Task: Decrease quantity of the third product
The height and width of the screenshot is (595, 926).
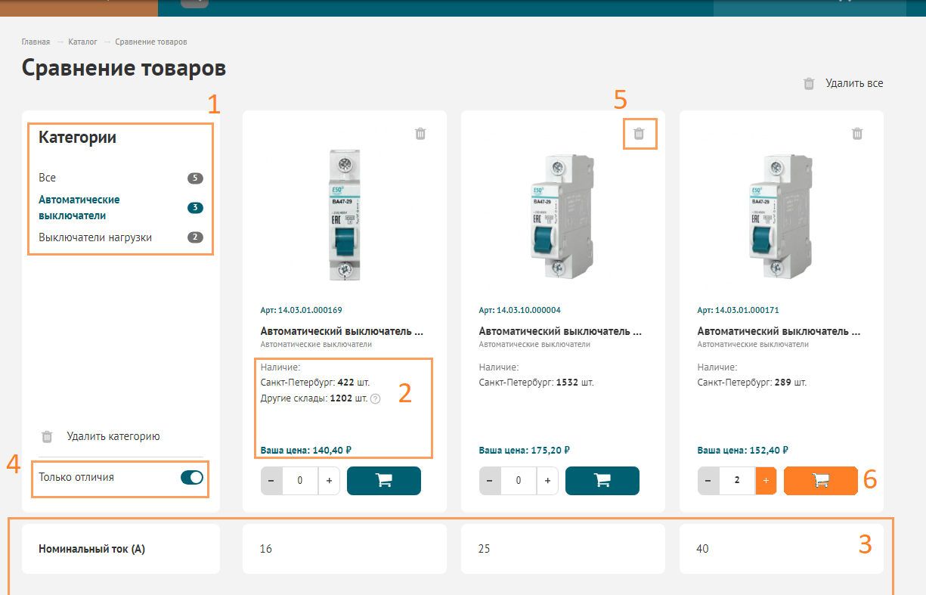Action: coord(708,481)
